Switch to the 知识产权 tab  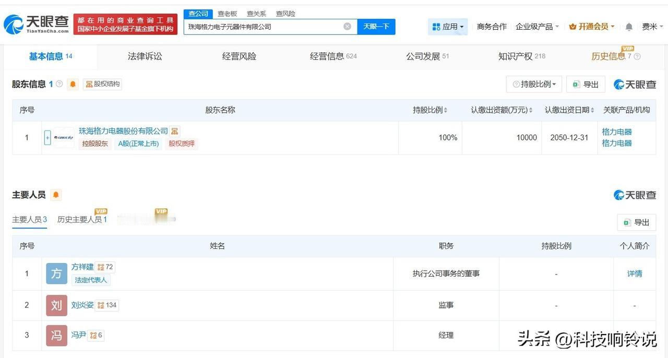tap(521, 56)
